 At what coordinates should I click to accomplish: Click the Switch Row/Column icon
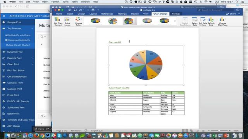[x=185, y=22]
